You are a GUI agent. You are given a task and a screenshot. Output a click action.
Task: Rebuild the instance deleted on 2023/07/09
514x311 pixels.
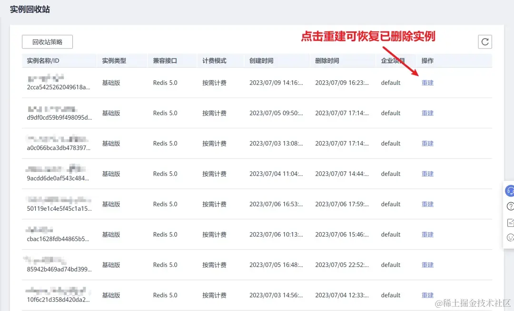click(427, 82)
